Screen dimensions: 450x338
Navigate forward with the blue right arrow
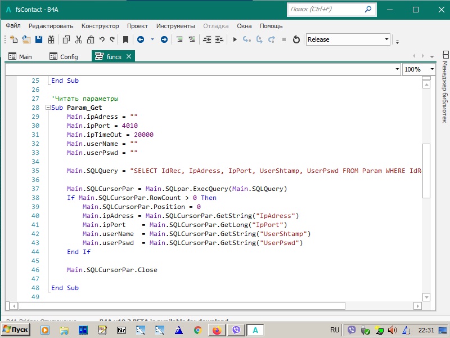164,39
